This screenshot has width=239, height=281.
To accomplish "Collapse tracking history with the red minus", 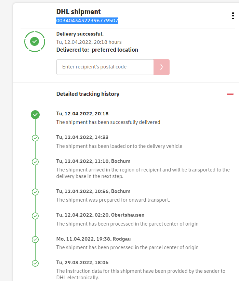I will [x=230, y=94].
